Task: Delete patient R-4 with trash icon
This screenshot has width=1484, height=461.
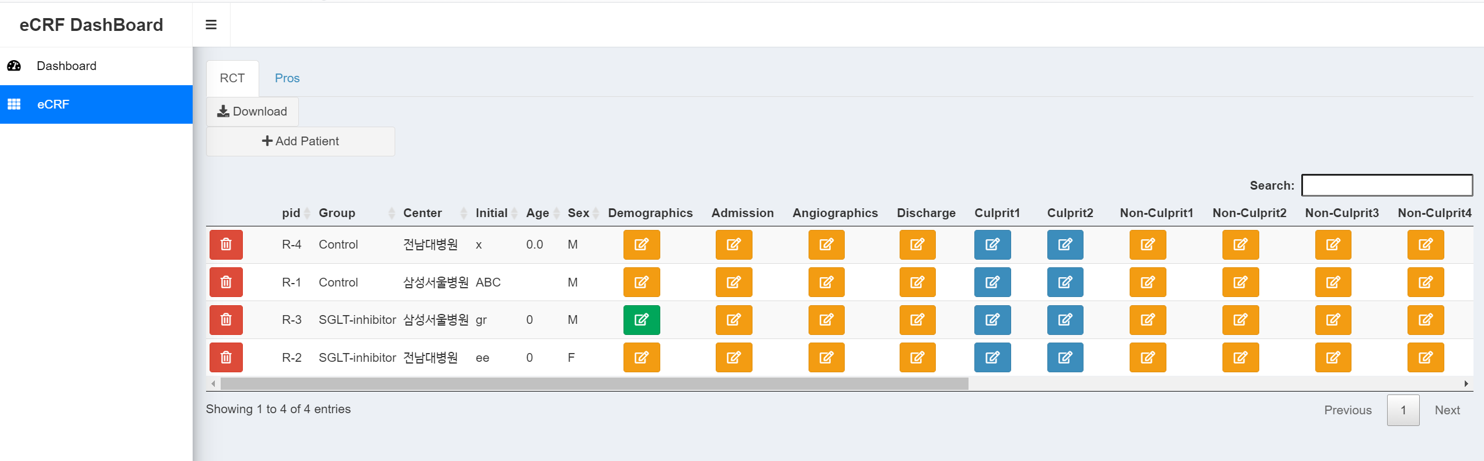Action: click(x=226, y=245)
